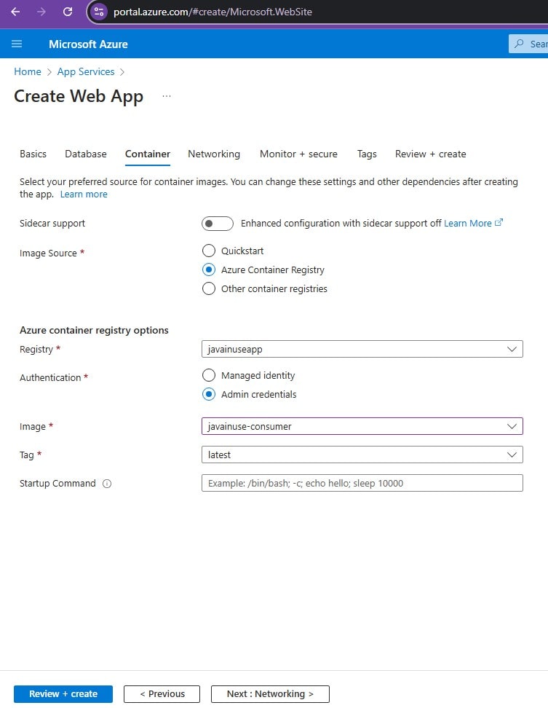Image resolution: width=548 pixels, height=708 pixels.
Task: Click the Create Web App page title
Action: 79,96
